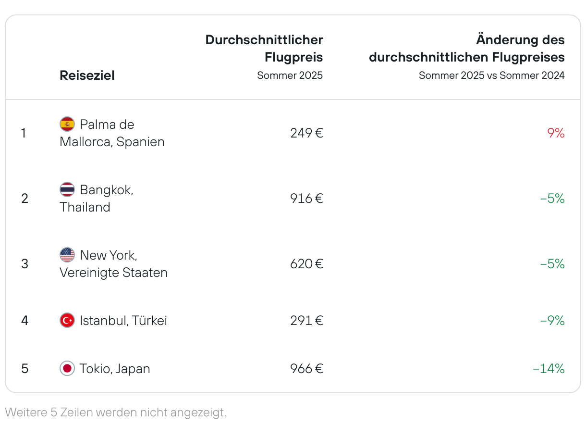The image size is (586, 425).
Task: Click the Thailand flag icon
Action: [x=67, y=189]
